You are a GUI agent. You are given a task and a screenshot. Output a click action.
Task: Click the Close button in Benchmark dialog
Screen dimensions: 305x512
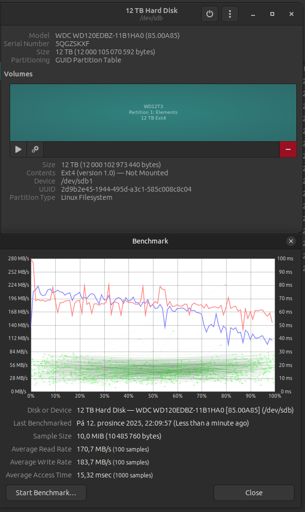[x=254, y=493]
